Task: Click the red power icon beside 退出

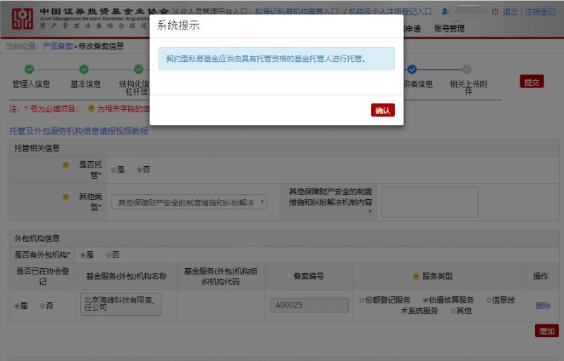Action: coord(495,12)
